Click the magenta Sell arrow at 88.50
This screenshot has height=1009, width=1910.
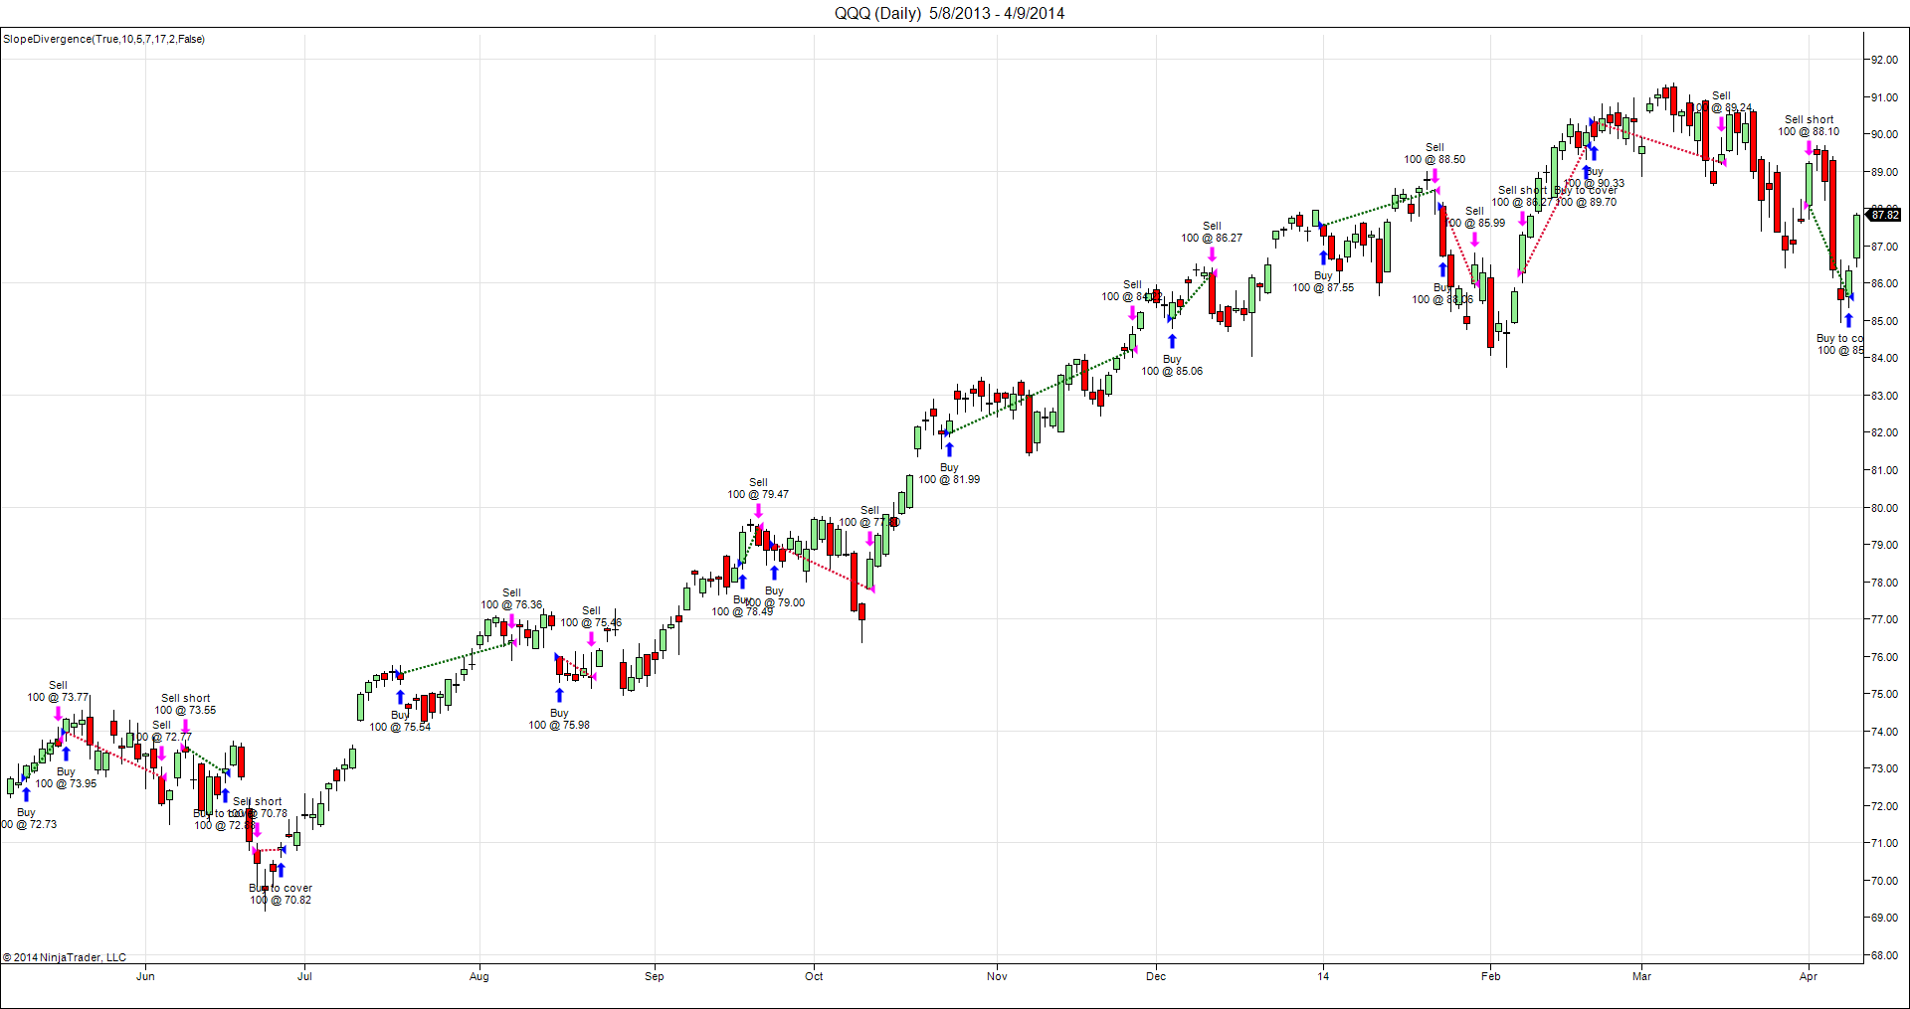1434,176
